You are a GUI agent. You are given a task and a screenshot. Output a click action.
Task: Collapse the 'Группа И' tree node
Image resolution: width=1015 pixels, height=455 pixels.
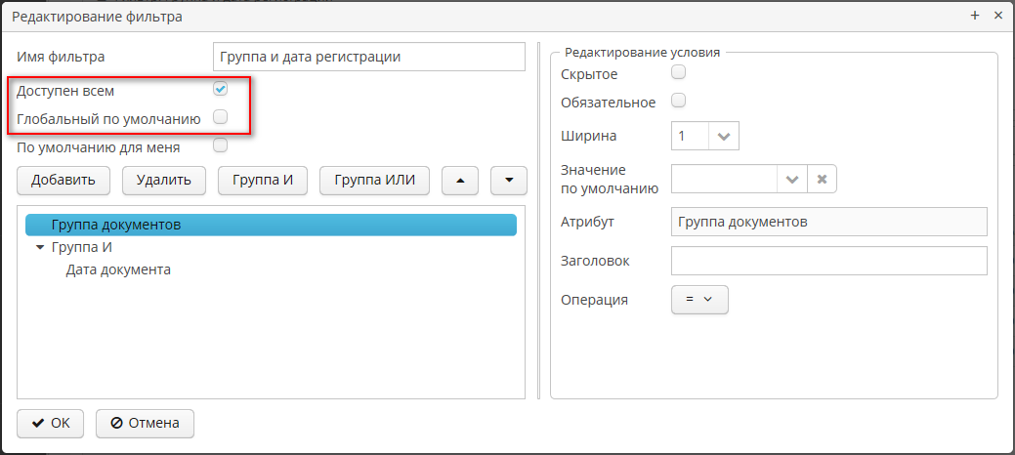[40, 248]
